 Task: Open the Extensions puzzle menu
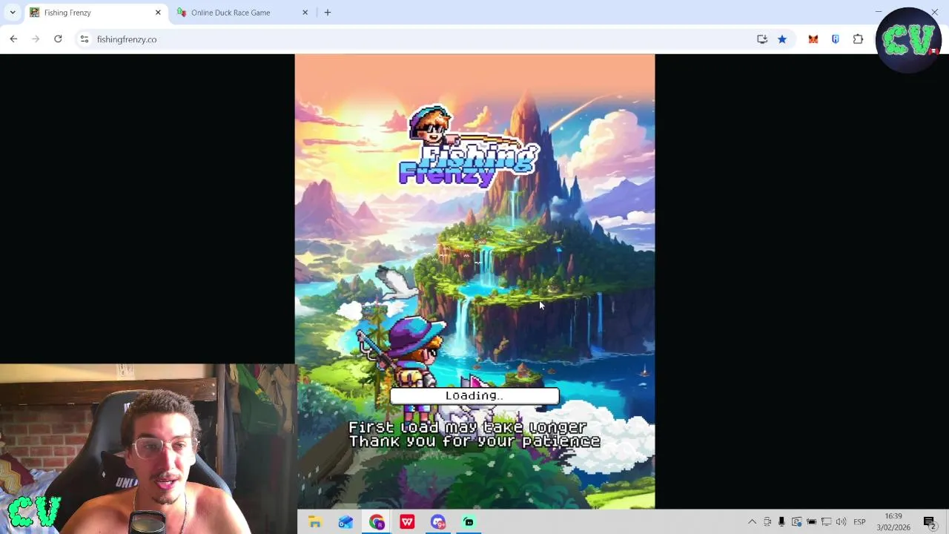(x=858, y=39)
